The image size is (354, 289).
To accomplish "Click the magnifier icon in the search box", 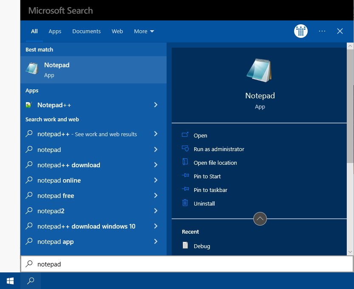I will click(x=29, y=264).
